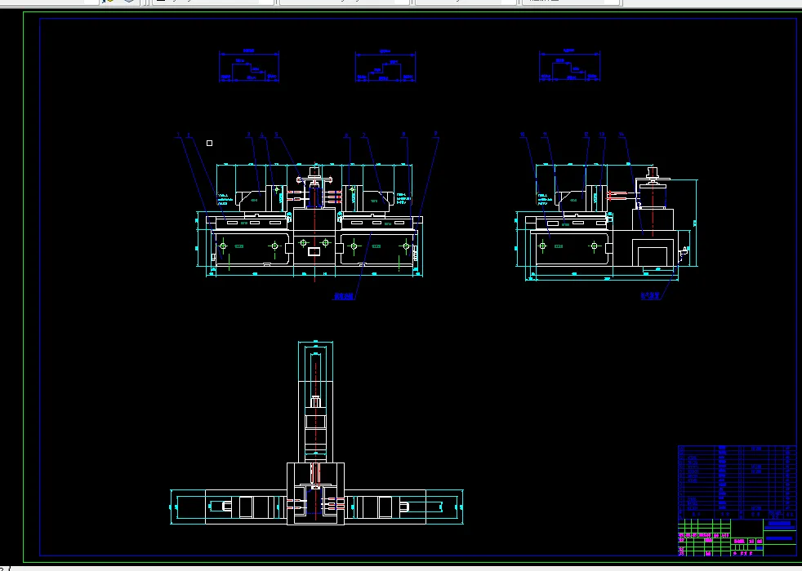
Task: Click the blue underlined label below front view
Action: point(344,296)
